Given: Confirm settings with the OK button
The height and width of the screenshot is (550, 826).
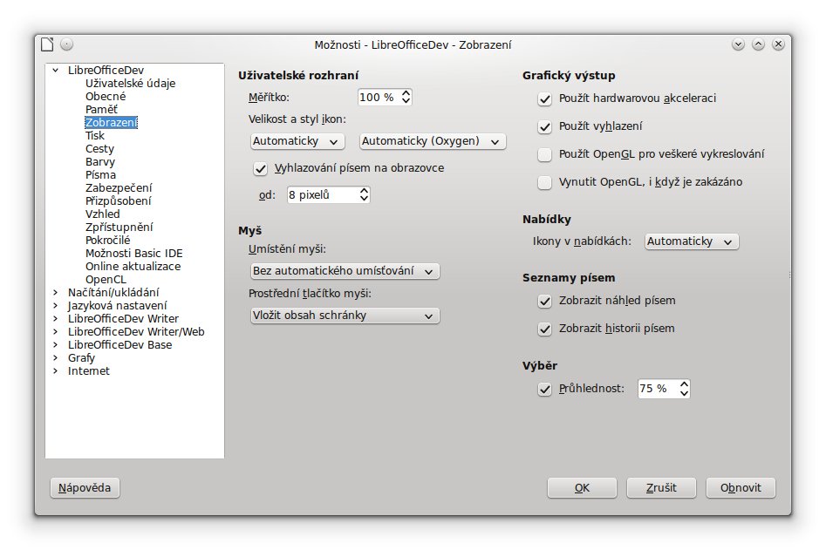Looking at the screenshot, I should click(582, 488).
